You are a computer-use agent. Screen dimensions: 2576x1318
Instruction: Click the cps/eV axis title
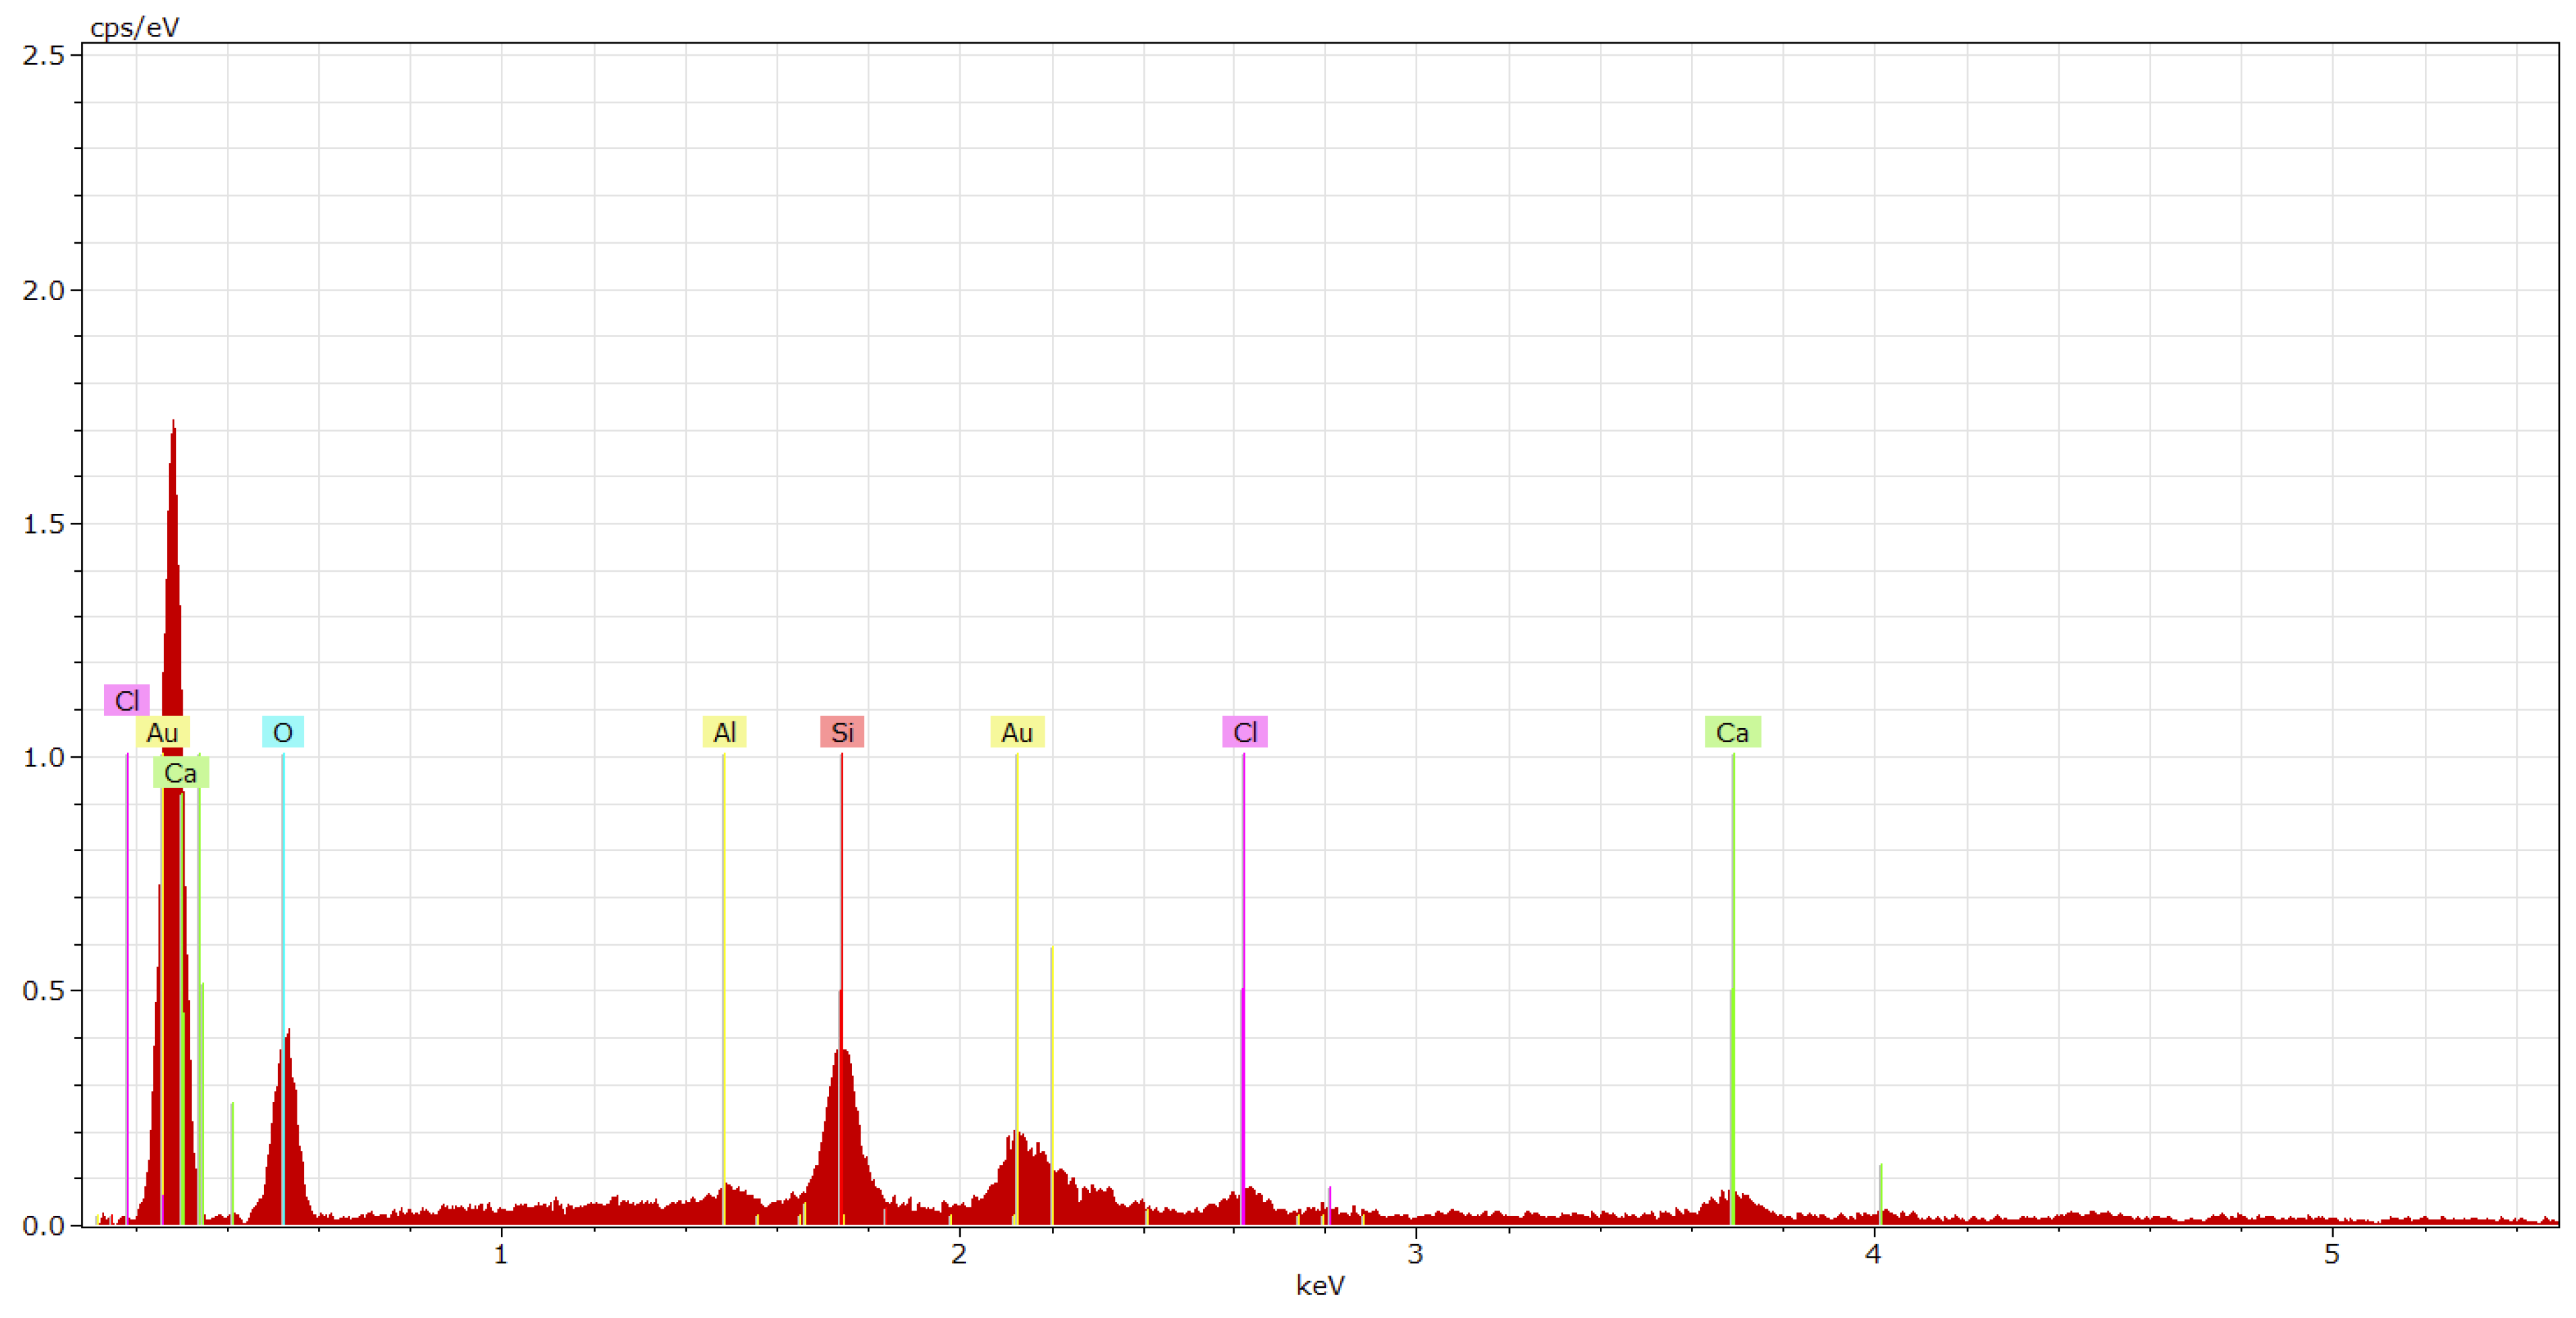134,27
